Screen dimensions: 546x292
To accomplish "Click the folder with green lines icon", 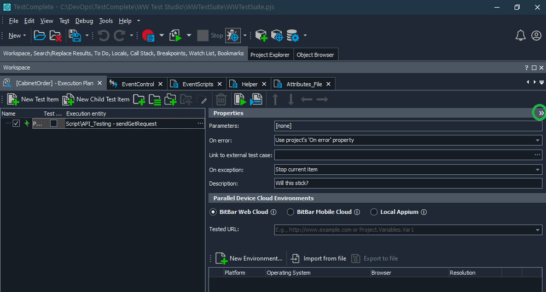I will click(x=155, y=100).
